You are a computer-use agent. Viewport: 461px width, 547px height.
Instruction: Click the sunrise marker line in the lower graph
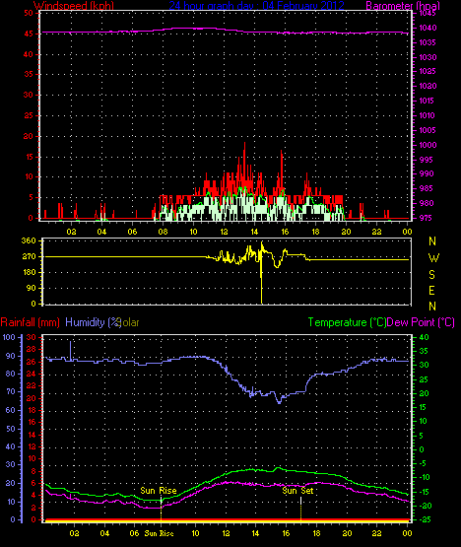162,509
